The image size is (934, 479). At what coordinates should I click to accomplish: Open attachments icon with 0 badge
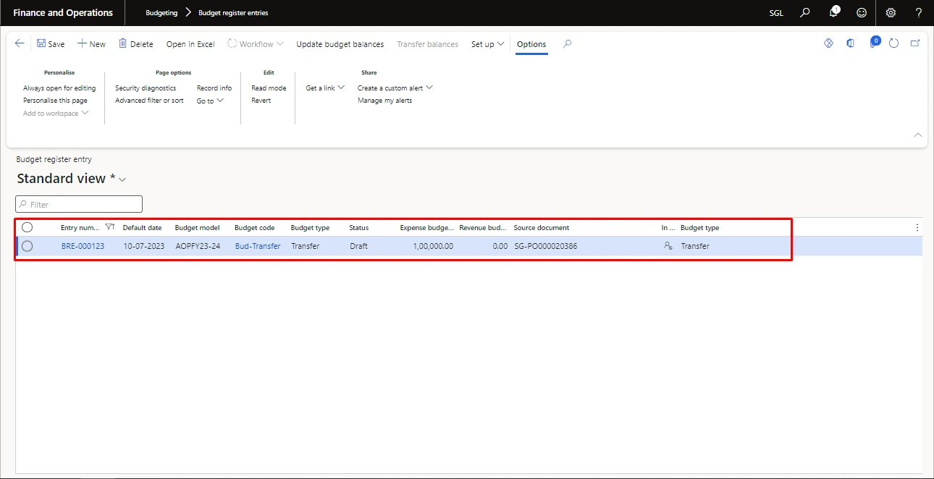point(873,43)
